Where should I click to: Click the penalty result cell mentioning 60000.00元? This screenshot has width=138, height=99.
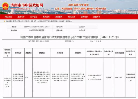78,77
